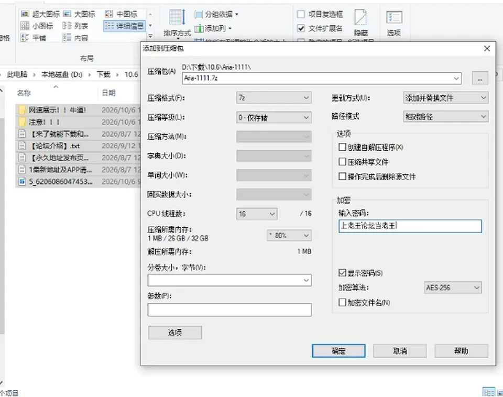Enable 创建自解压程序 checkbox

point(342,147)
